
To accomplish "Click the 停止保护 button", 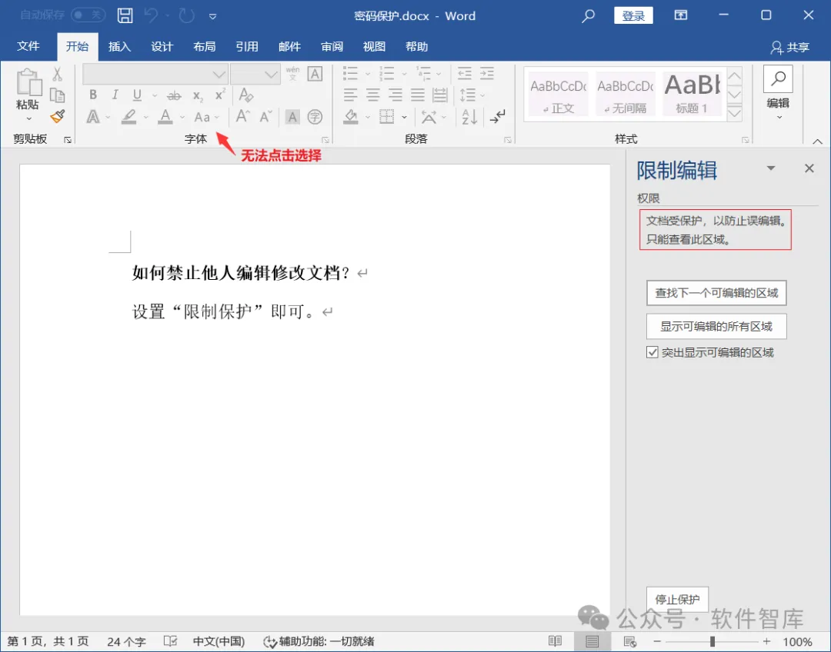I will 677,599.
